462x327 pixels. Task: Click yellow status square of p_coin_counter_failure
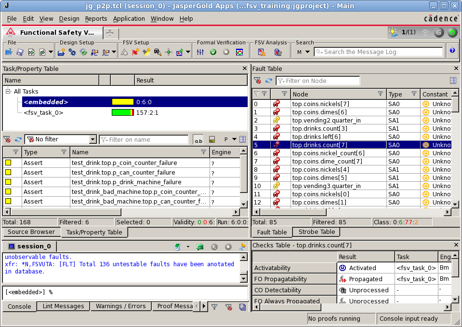tap(8, 163)
